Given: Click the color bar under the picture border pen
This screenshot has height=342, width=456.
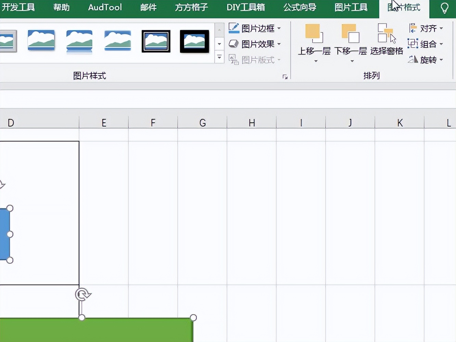Looking at the screenshot, I should click(x=234, y=31).
